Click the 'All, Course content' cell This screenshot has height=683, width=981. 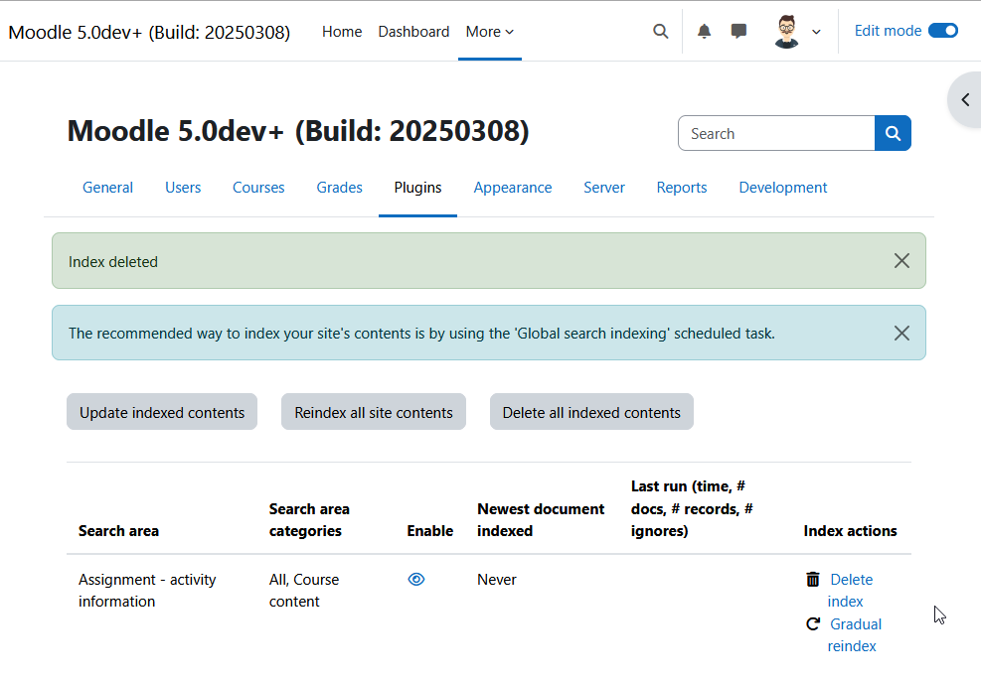304,590
